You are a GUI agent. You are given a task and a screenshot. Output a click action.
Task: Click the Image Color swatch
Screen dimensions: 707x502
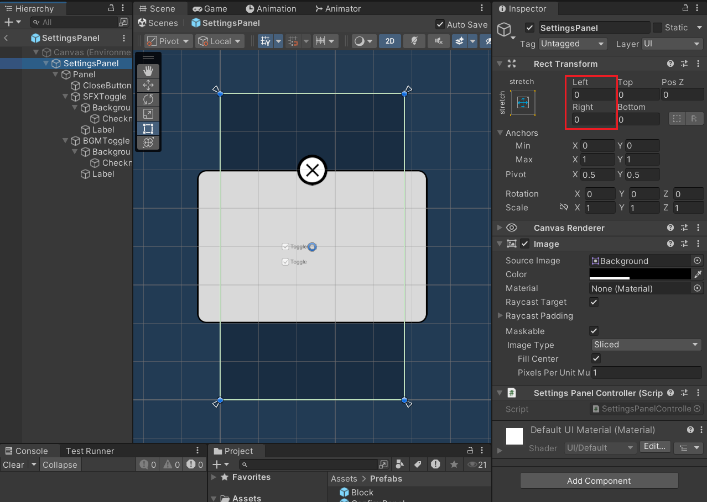(x=640, y=274)
